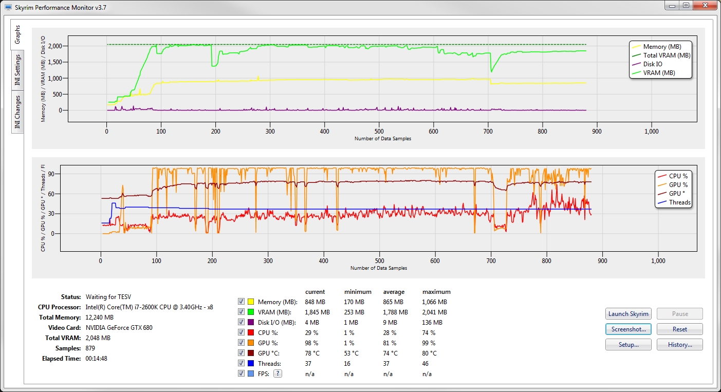Viewport: 721px width, 392px height.
Task: Uncheck the VRAM (MB) checkbox
Action: click(241, 312)
